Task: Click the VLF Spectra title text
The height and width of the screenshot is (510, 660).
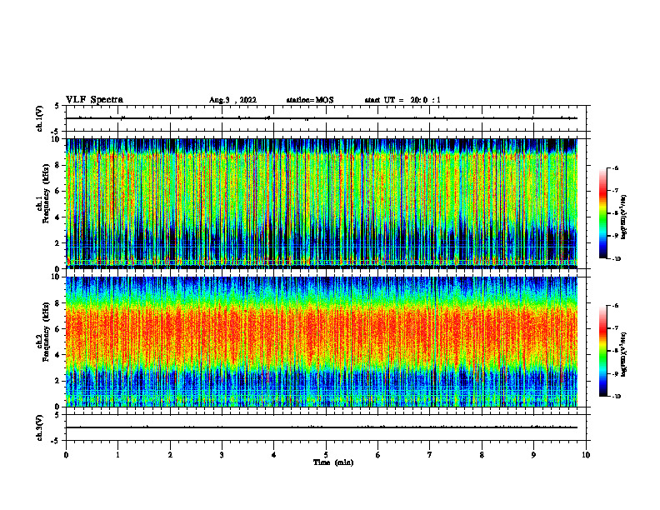Action: click(x=94, y=100)
